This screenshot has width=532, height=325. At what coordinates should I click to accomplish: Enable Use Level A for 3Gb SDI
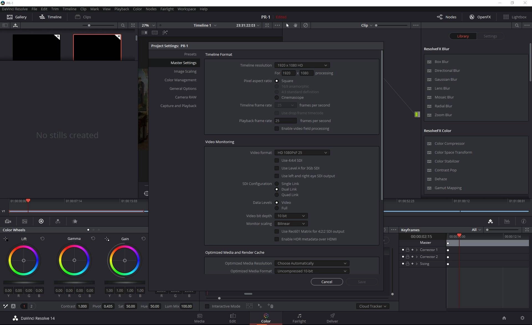pyautogui.click(x=277, y=168)
